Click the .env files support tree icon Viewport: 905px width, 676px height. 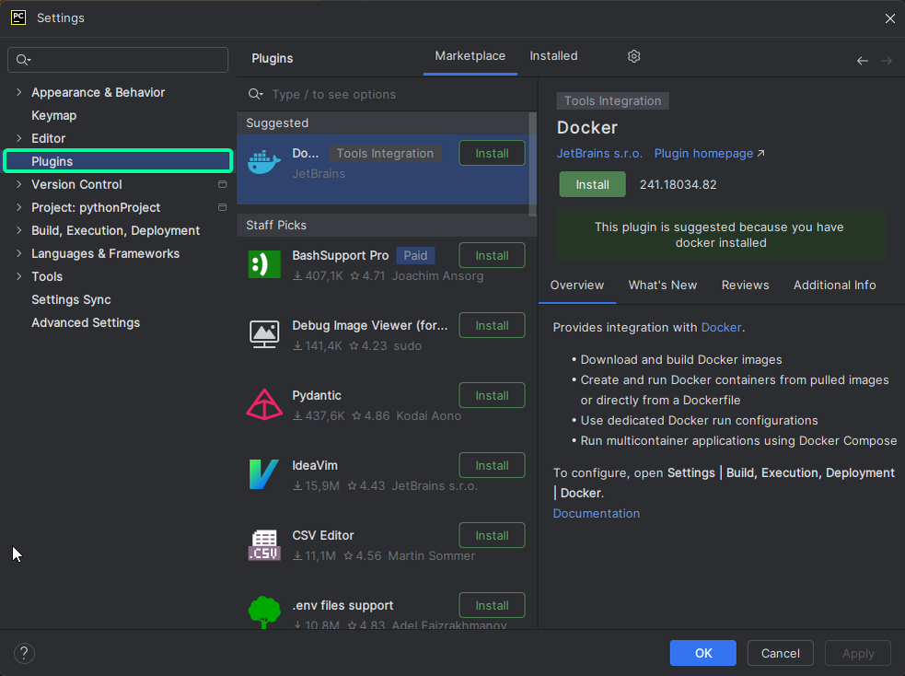tap(264, 612)
